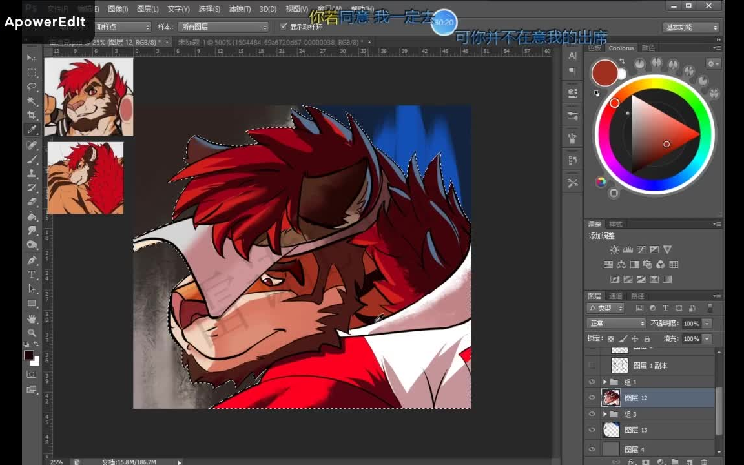Select the Hand tool
Screen dimensions: 744x465
(x=32, y=318)
